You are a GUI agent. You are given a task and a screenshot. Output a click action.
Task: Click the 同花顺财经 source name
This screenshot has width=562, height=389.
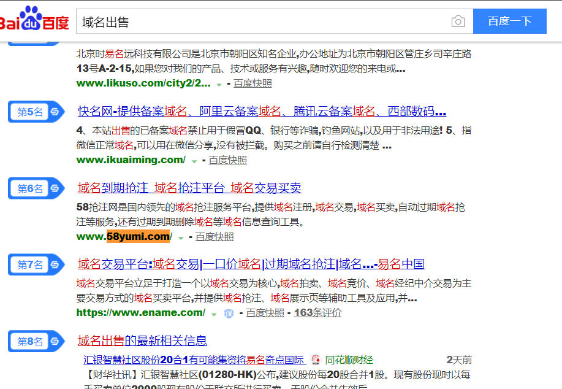349,360
